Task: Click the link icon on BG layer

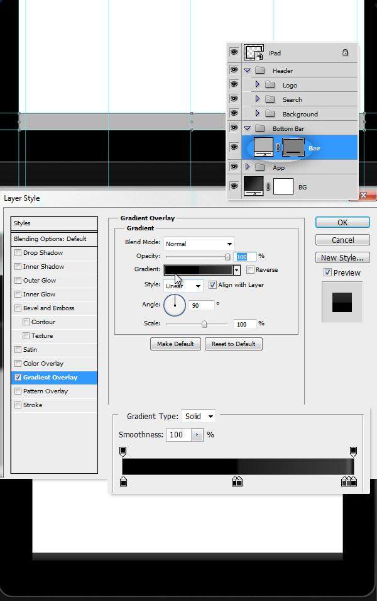Action: coord(268,187)
